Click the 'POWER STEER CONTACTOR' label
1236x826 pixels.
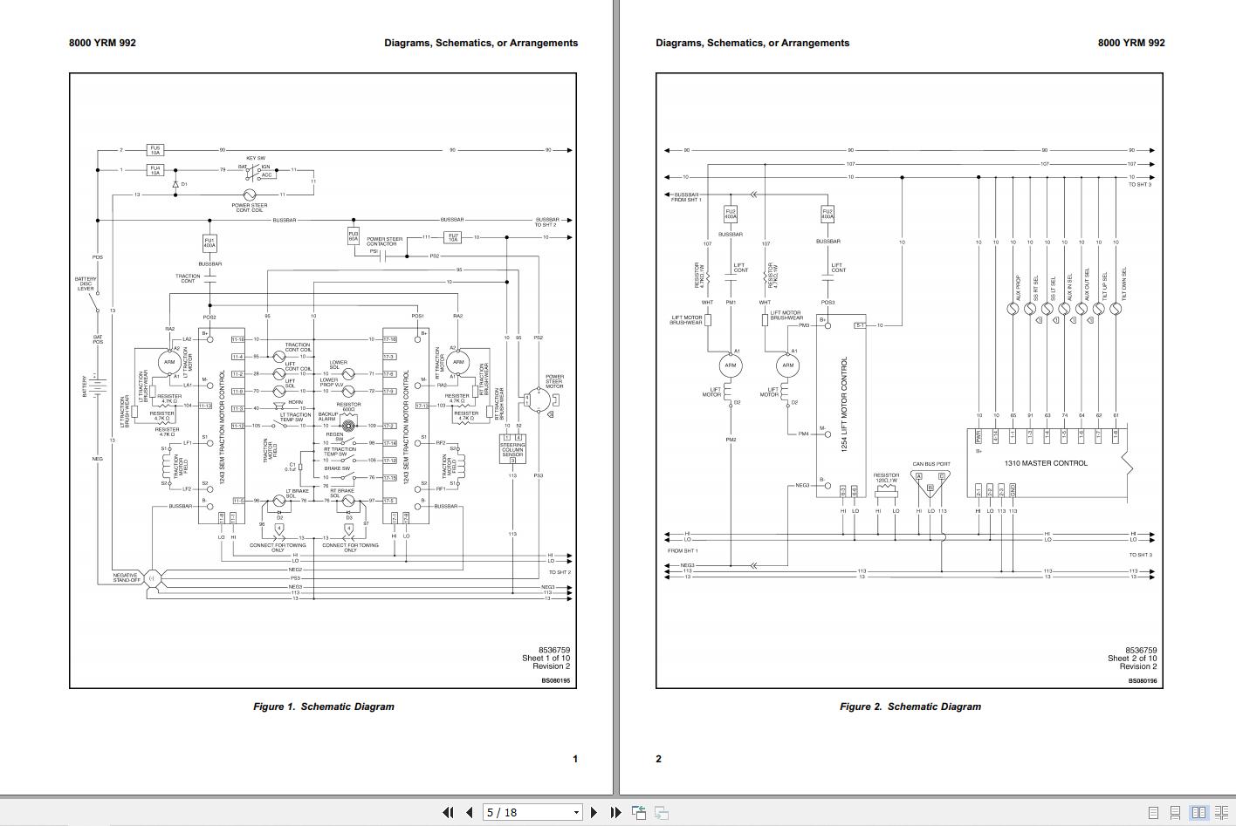(x=385, y=242)
